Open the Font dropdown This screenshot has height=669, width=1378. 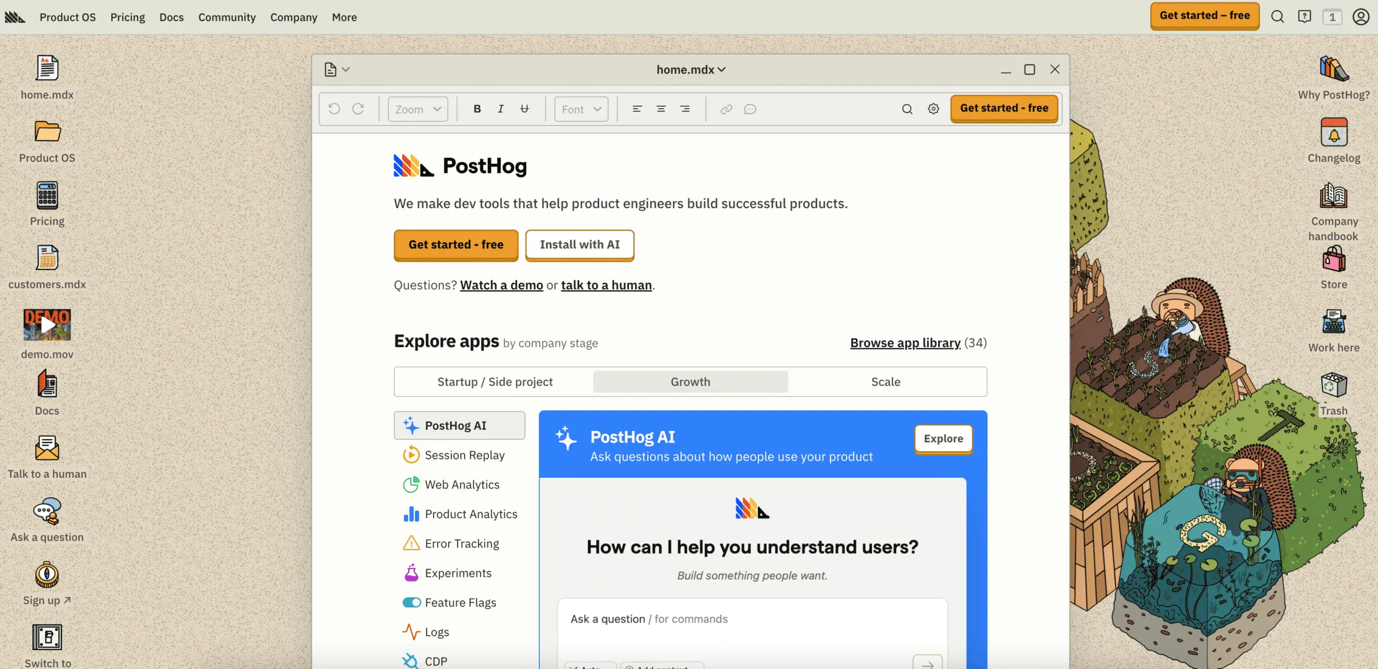click(x=581, y=109)
